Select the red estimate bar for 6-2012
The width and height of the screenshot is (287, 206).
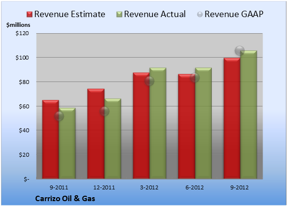tap(186, 126)
